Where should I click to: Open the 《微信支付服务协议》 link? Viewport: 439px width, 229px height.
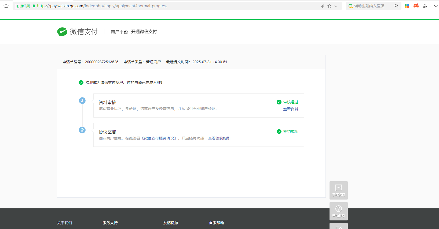click(x=159, y=138)
